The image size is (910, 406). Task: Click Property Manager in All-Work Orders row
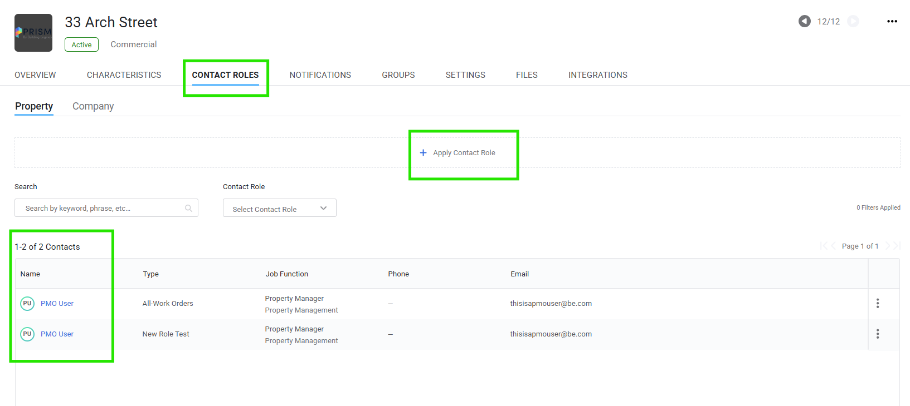pyautogui.click(x=294, y=299)
